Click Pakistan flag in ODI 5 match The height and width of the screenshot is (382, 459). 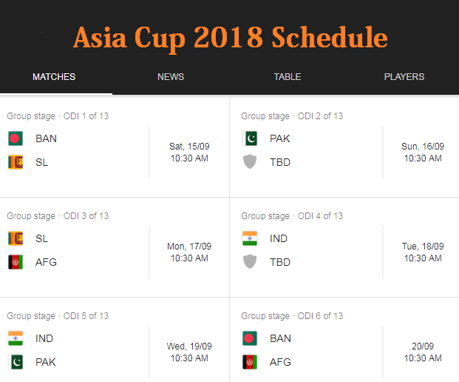point(16,362)
